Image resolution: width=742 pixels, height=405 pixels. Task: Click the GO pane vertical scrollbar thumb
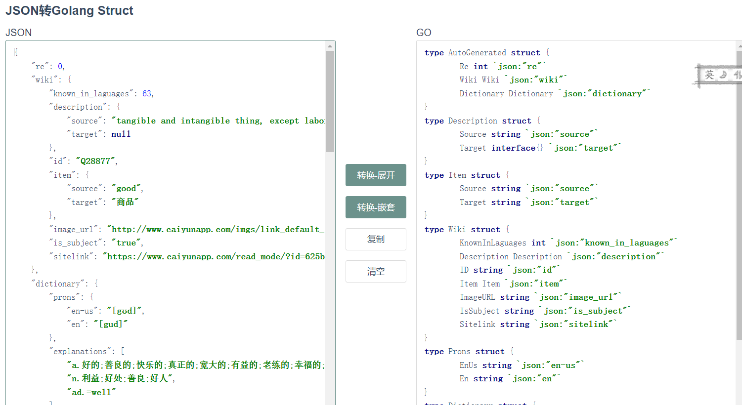pyautogui.click(x=739, y=195)
